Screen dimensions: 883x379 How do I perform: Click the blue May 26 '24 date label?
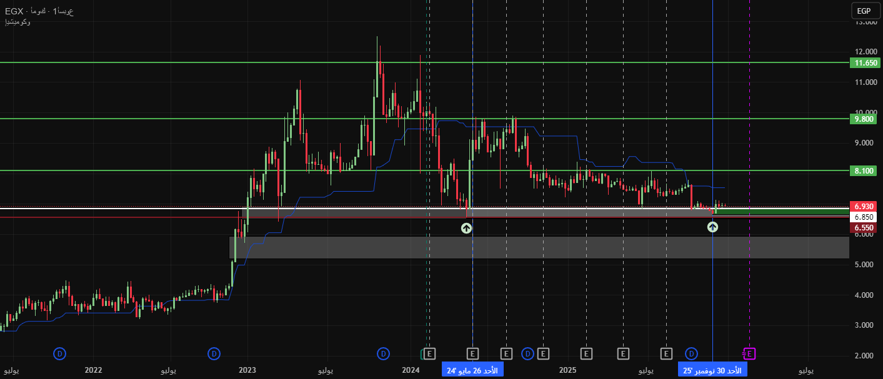(472, 371)
